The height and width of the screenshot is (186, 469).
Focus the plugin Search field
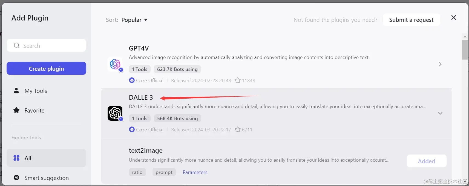46,45
